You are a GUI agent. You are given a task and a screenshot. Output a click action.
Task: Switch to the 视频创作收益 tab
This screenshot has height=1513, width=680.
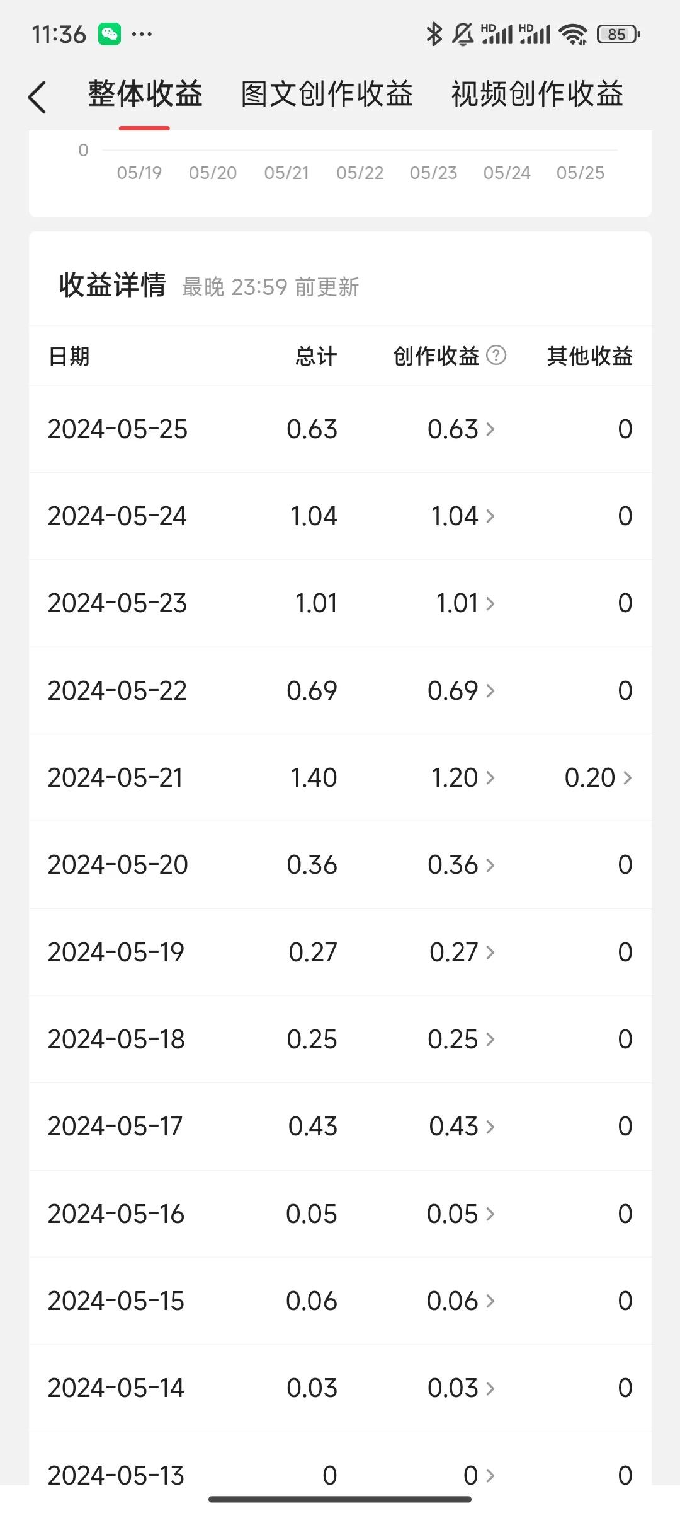tap(537, 95)
